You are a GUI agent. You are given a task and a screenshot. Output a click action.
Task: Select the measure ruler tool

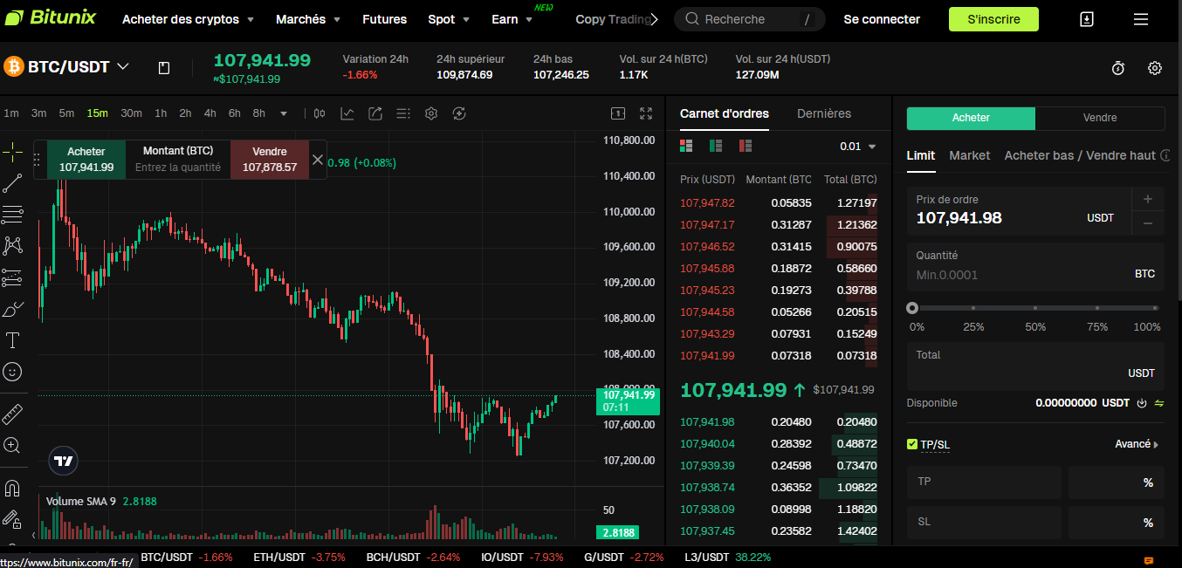click(x=13, y=413)
